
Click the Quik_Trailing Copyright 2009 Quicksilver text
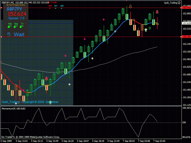(30, 102)
